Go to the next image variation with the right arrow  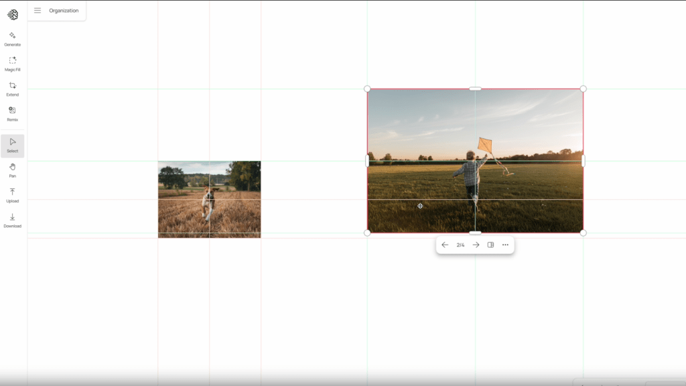[476, 245]
